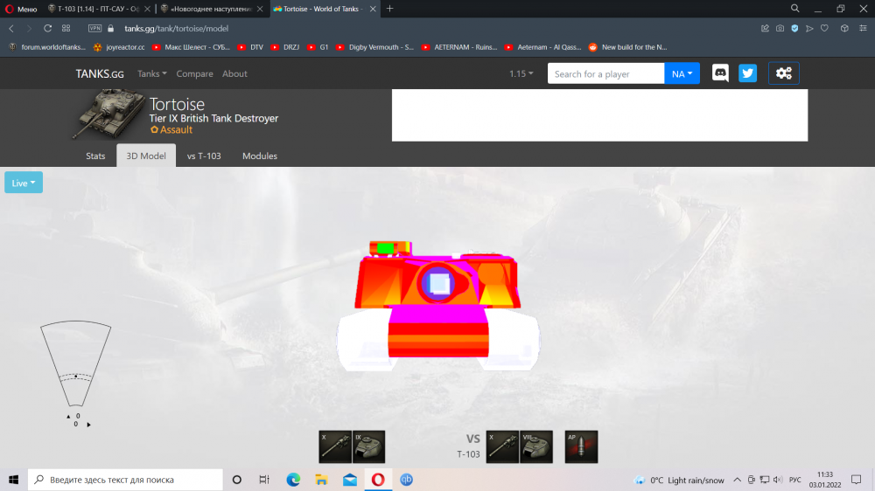Toggle the VPN badge in address bar
Screen dimensions: 875x491
click(94, 28)
